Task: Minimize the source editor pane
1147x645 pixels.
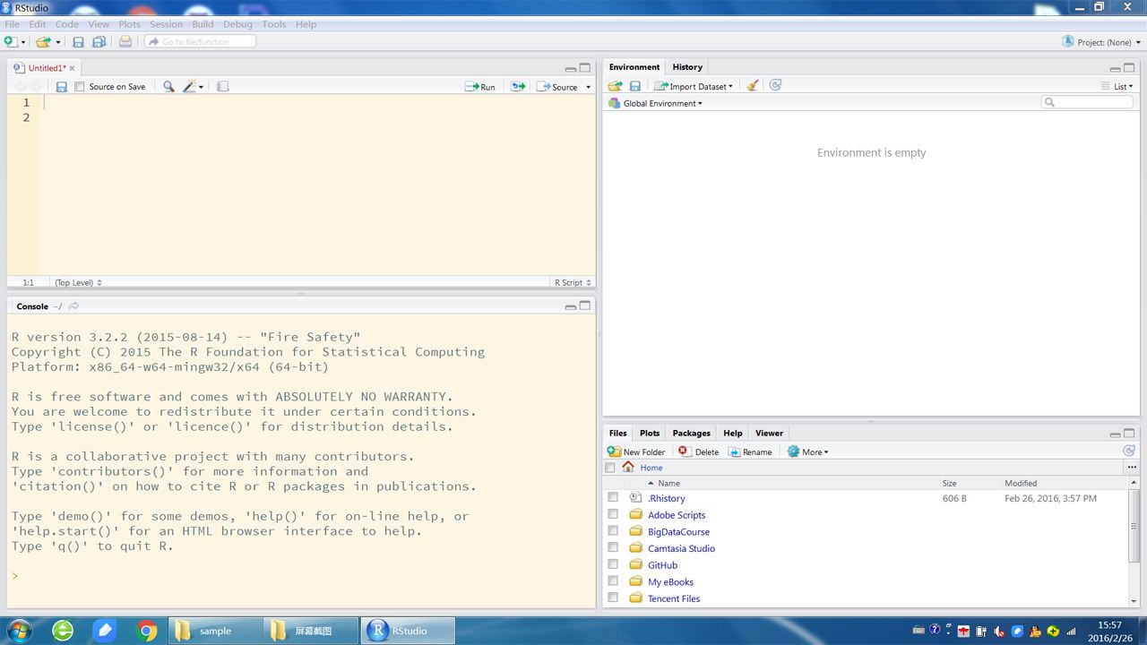Action: point(570,68)
